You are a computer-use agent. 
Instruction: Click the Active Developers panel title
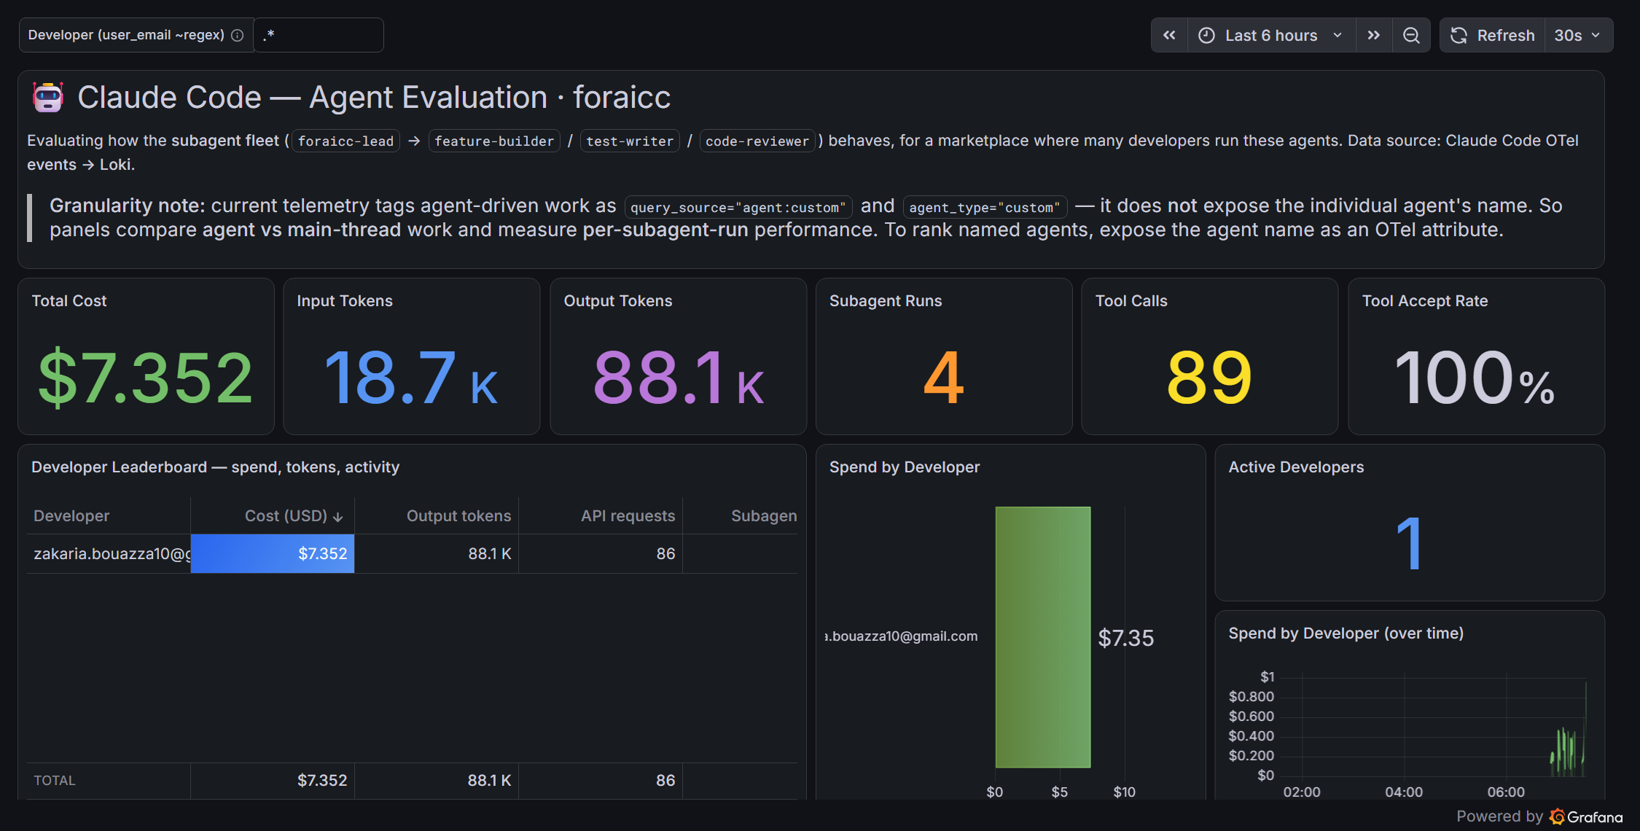coord(1296,467)
